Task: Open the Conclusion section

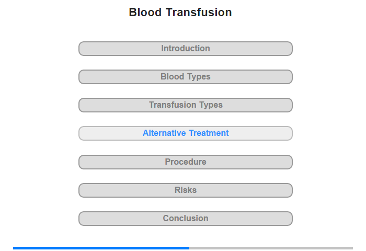Action: click(185, 219)
